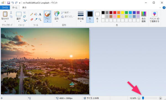Select the Magnifier tool
166x100 pixels.
point(40,19)
